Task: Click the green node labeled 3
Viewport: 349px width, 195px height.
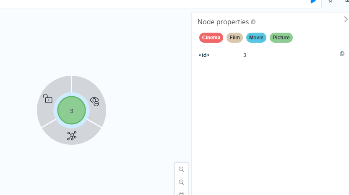Action: point(71,110)
